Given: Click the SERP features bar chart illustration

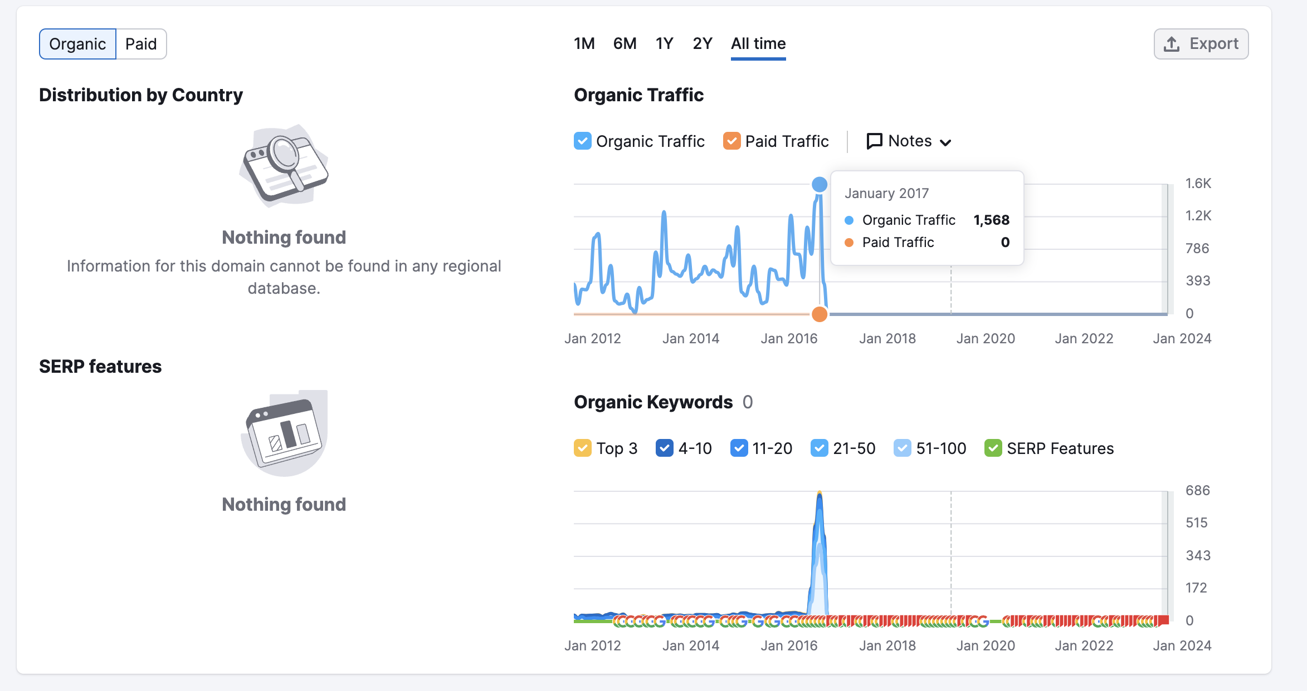Looking at the screenshot, I should (284, 433).
